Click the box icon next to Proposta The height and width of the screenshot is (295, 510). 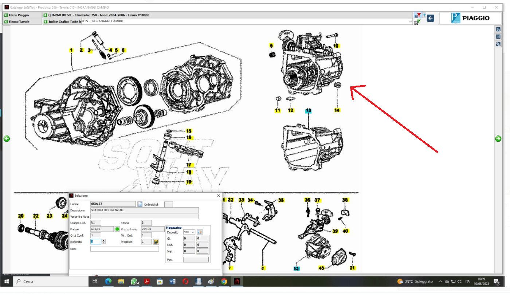156,242
